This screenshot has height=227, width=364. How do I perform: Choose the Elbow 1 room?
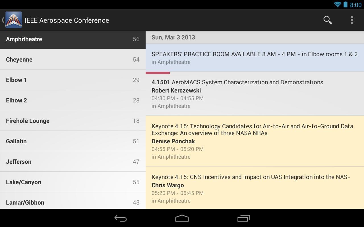(x=73, y=80)
